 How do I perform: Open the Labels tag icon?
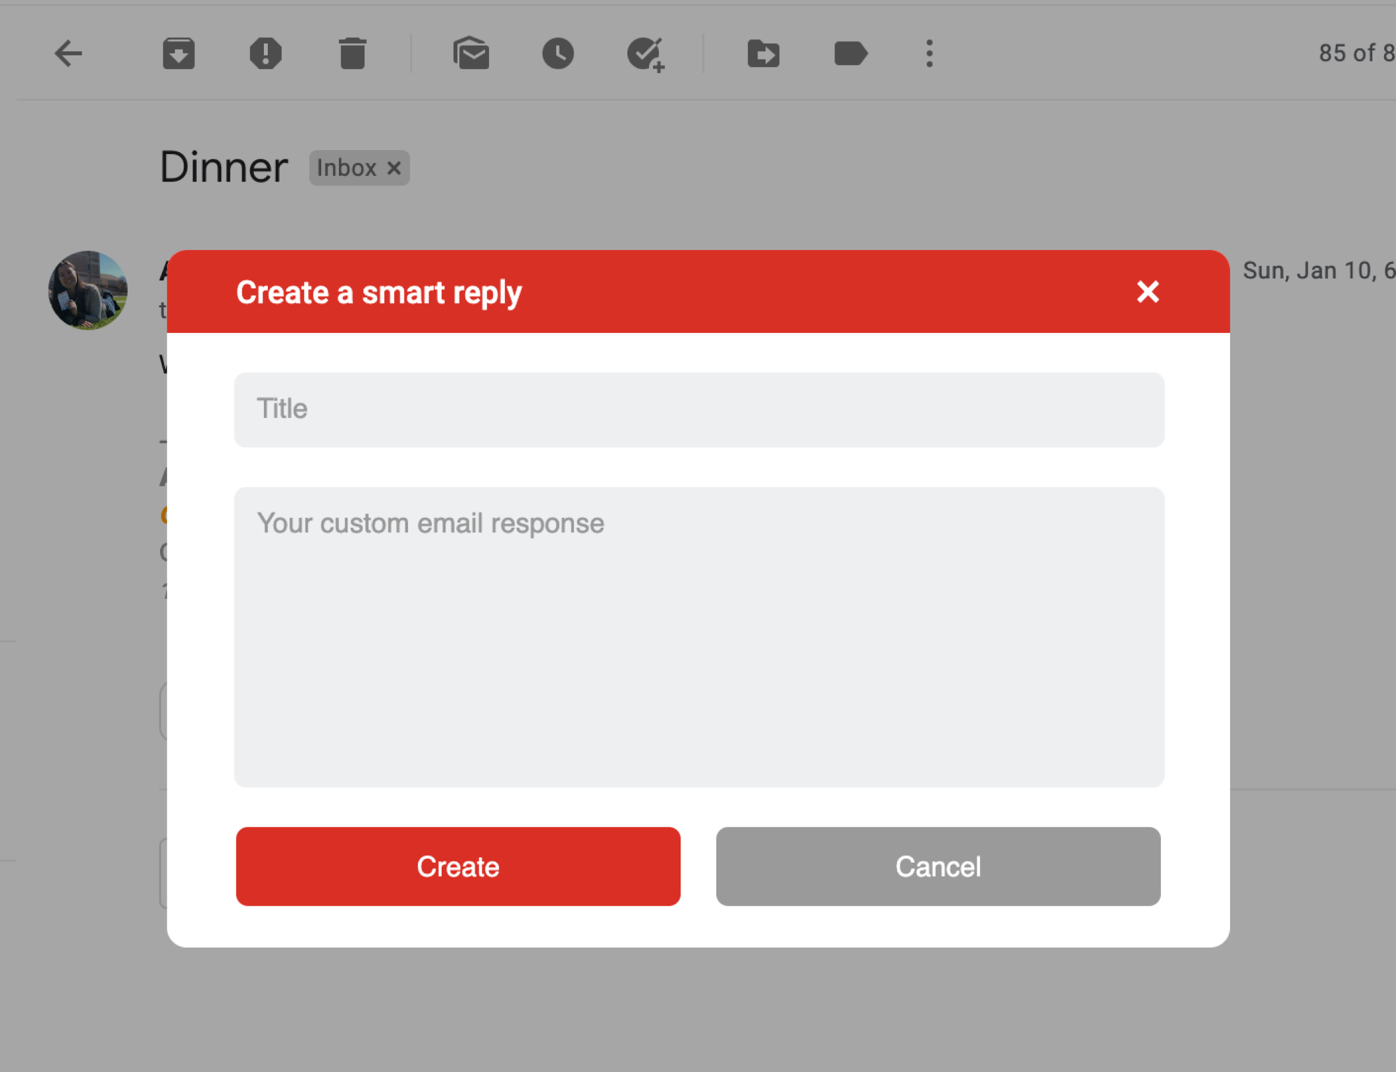pos(850,53)
